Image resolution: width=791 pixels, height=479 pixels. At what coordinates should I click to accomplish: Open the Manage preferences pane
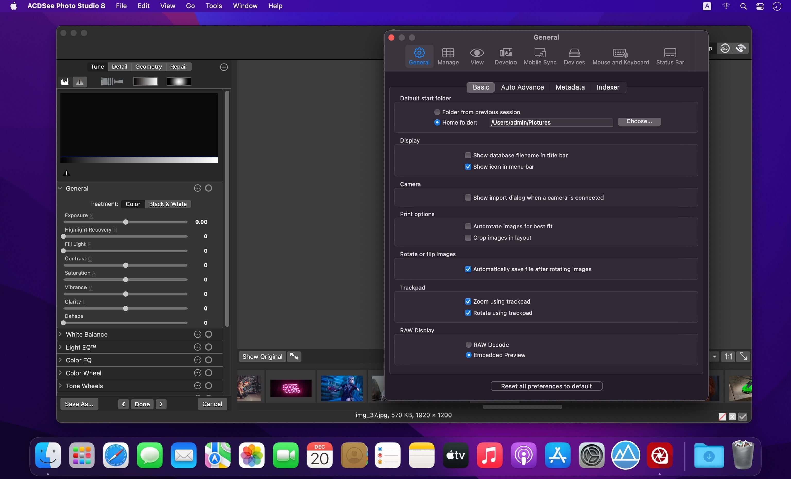tap(448, 56)
